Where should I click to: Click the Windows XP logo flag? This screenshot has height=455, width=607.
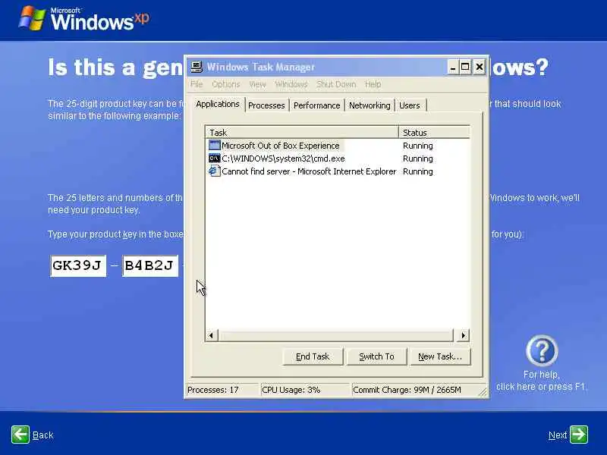coord(32,17)
